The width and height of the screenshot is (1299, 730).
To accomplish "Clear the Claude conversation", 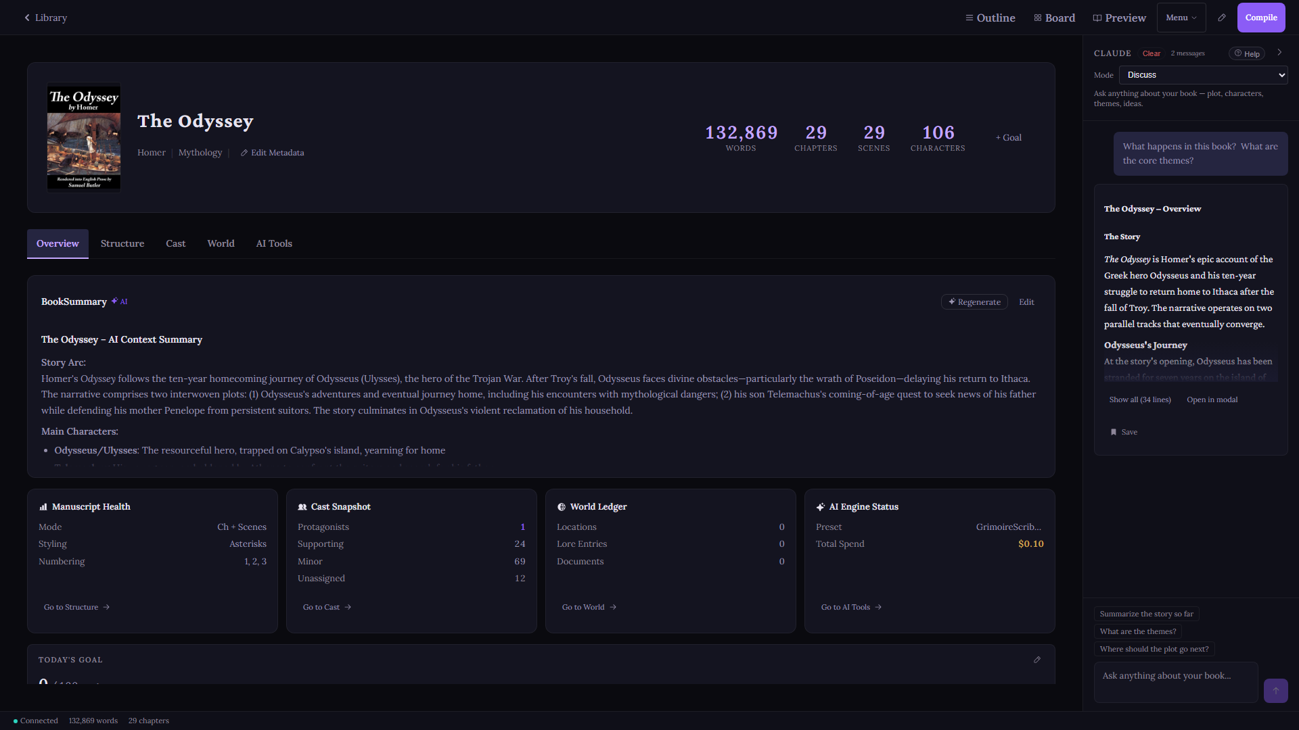I will click(1151, 53).
